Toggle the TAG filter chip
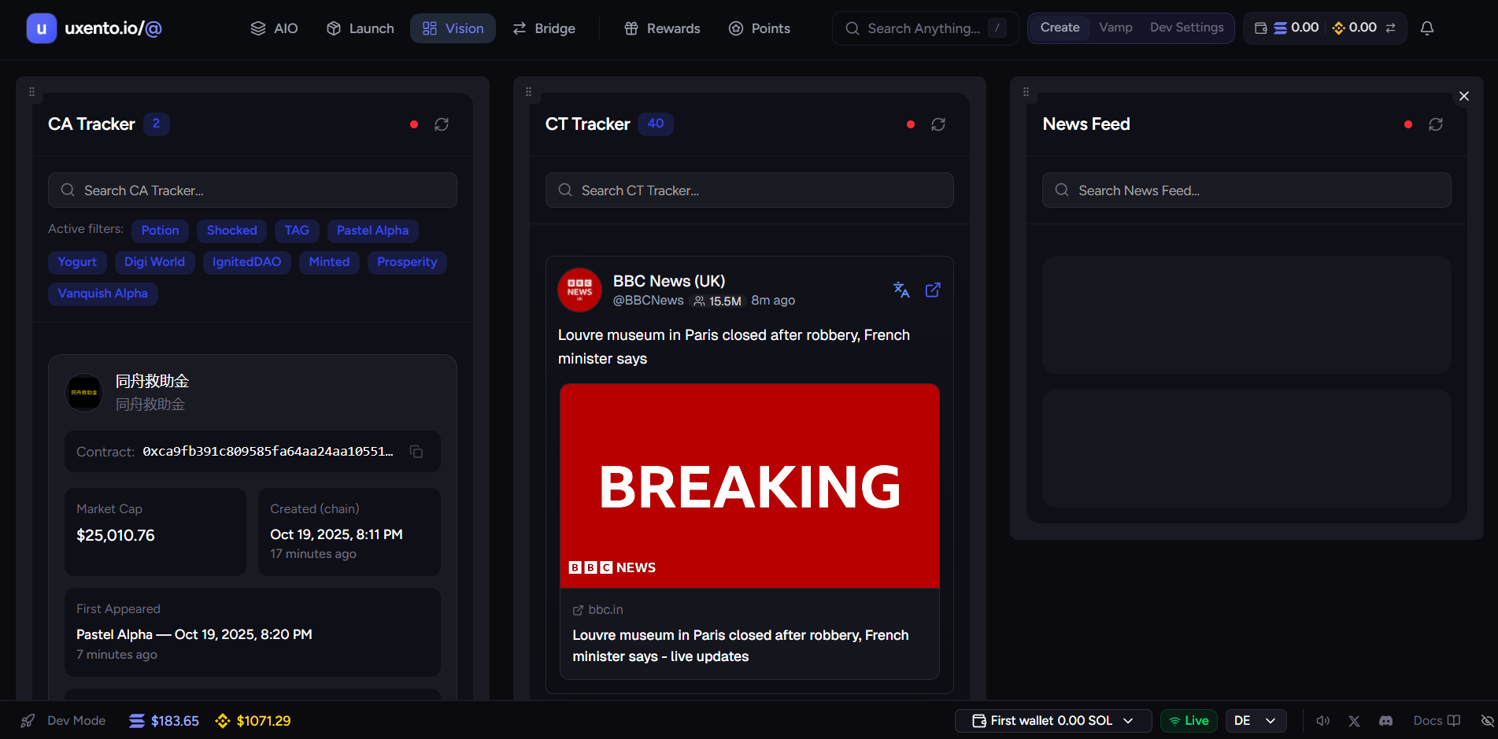 297,231
